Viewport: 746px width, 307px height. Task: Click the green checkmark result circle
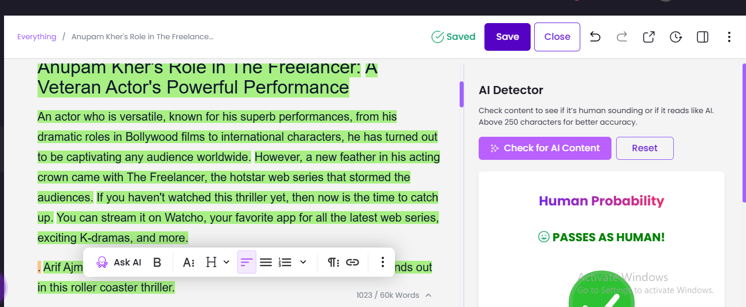[x=602, y=290]
